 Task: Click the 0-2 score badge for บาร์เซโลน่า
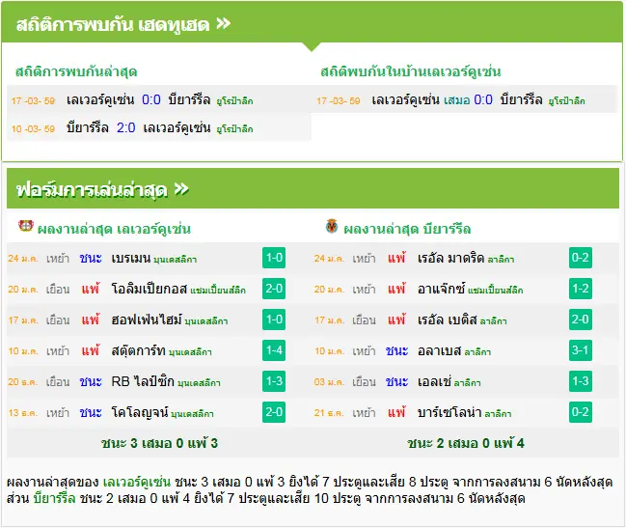(x=580, y=412)
